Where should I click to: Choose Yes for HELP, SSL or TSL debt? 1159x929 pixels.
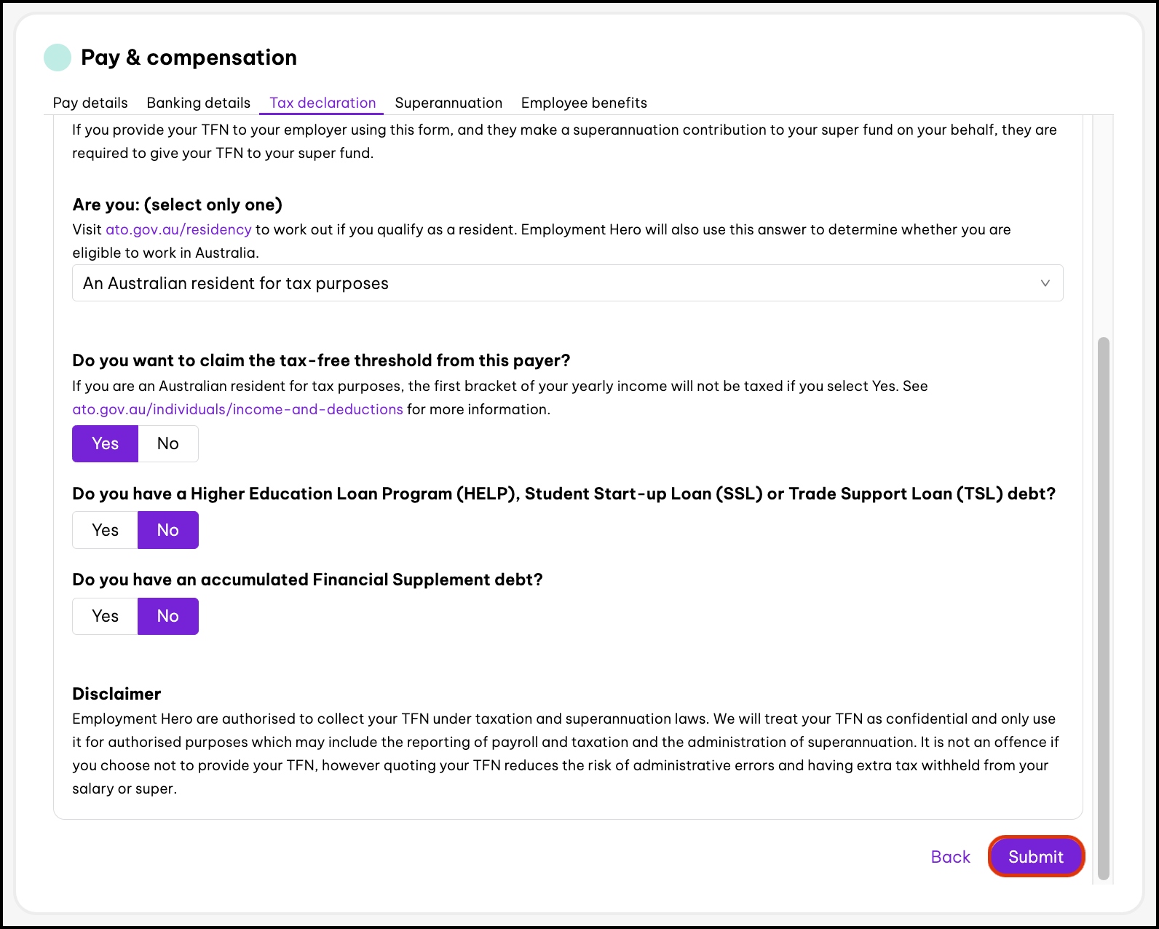coord(105,530)
